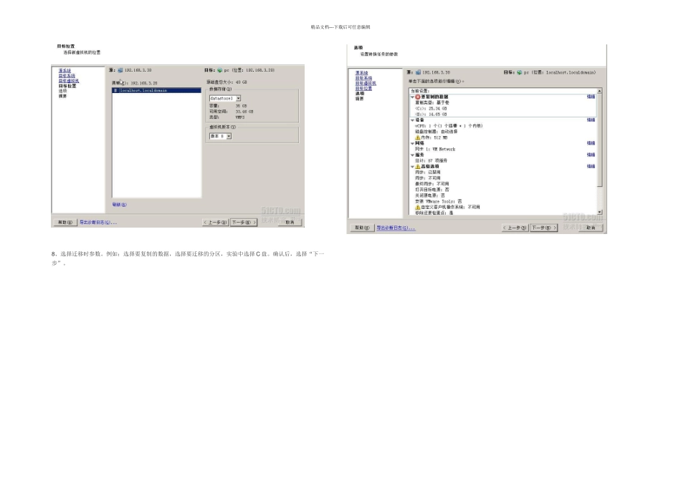Select localhost.localdomain in the inventory list
681x481 pixels.
157,91
